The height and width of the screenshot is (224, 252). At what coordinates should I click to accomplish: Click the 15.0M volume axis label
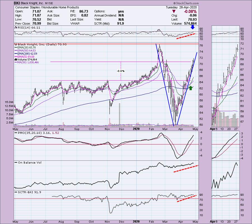9,102
